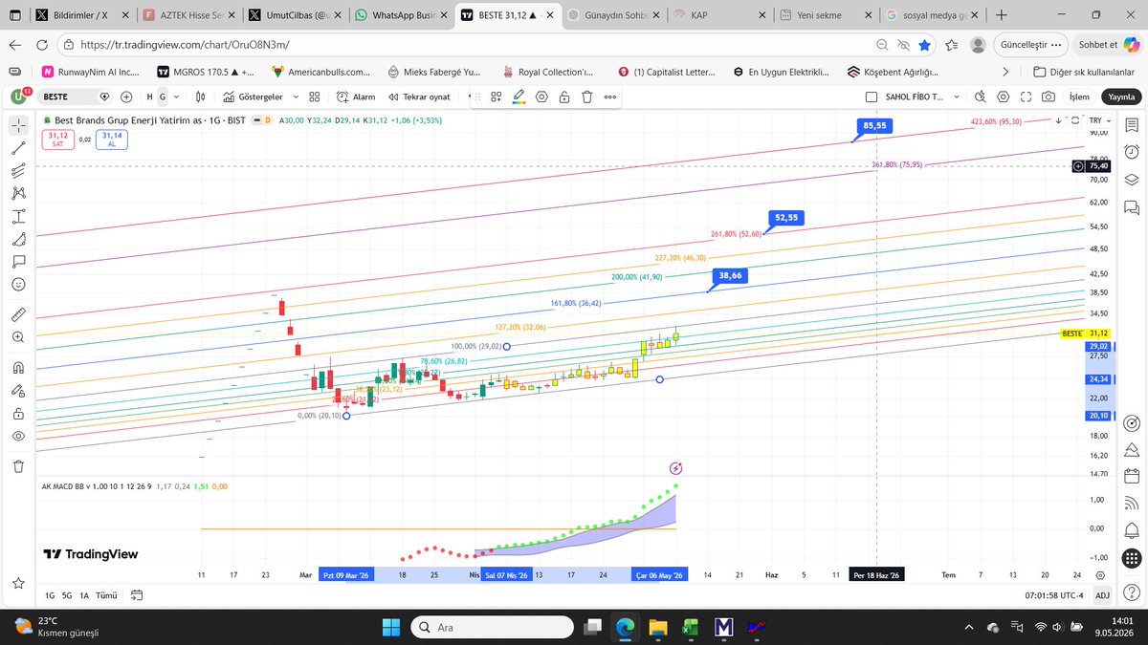Open the İşlem trade panel
The height and width of the screenshot is (645, 1148).
click(x=1079, y=97)
